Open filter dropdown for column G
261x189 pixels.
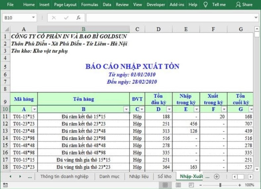(x=251, y=109)
